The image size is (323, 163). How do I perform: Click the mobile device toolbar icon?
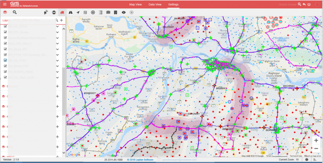(116, 13)
